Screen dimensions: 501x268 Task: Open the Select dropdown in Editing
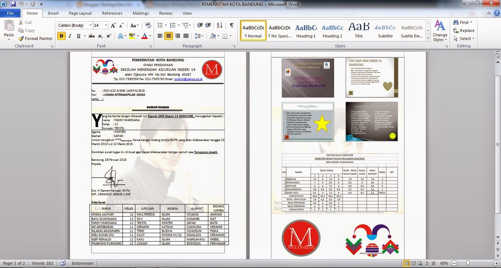464,39
